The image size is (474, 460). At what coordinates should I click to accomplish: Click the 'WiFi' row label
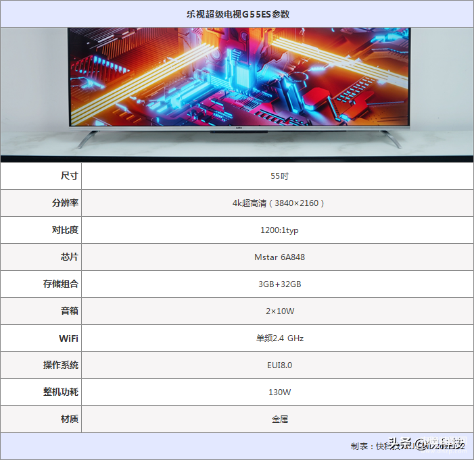(x=68, y=338)
